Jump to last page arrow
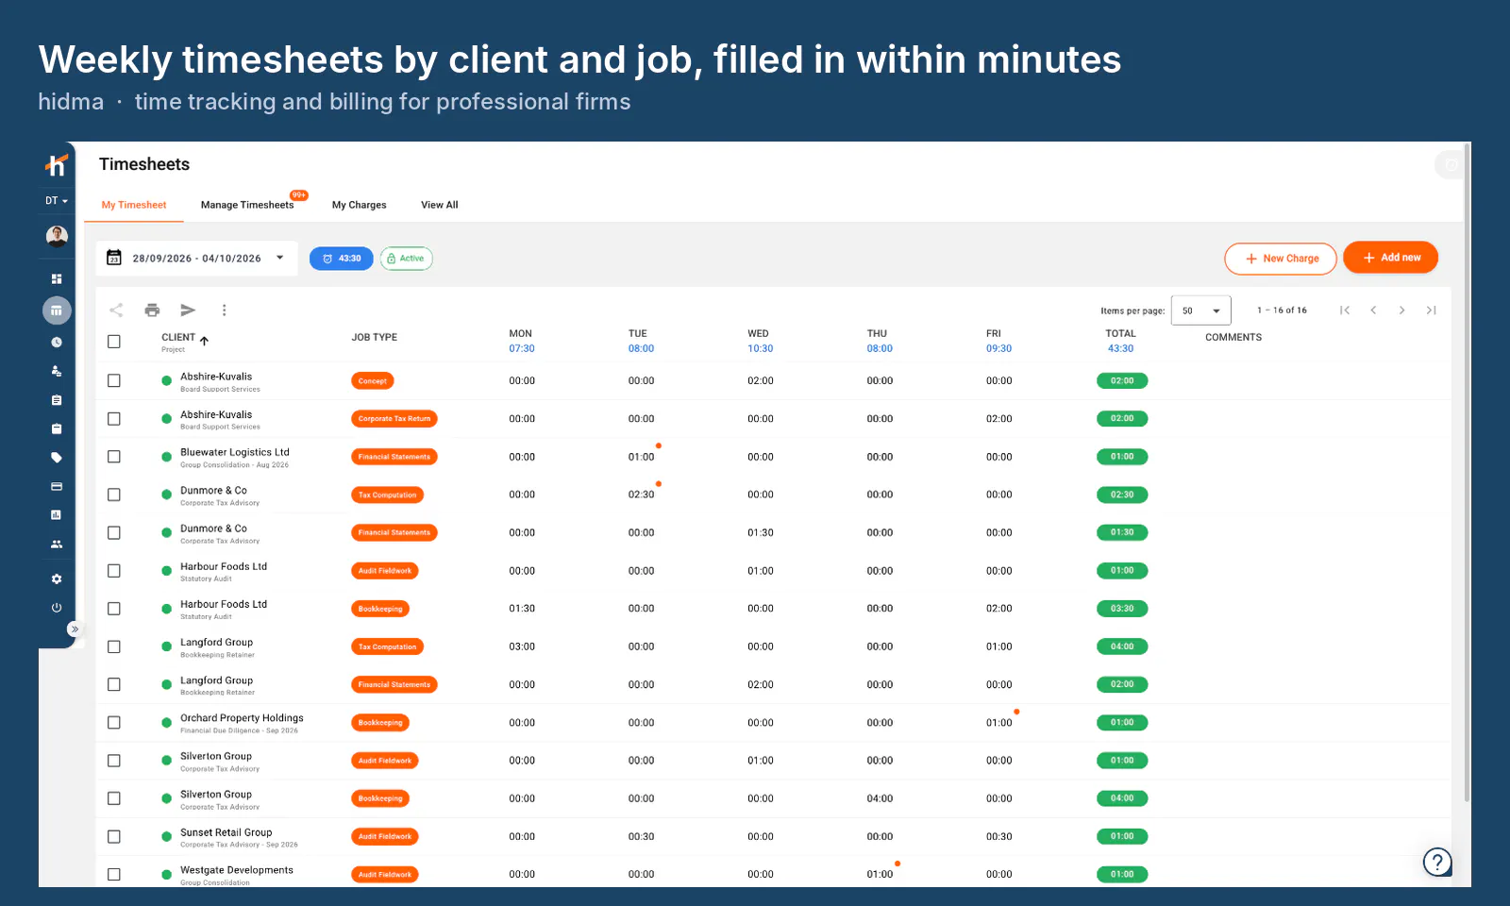The image size is (1510, 906). pos(1432,310)
